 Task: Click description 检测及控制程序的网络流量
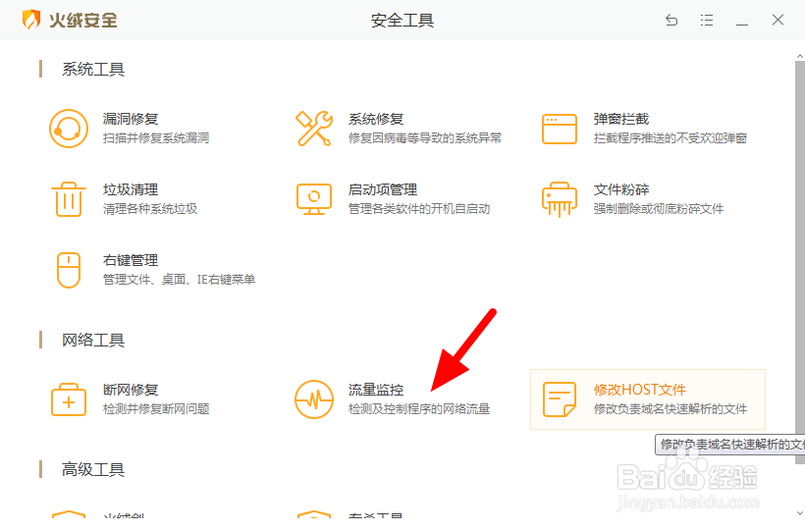click(419, 409)
